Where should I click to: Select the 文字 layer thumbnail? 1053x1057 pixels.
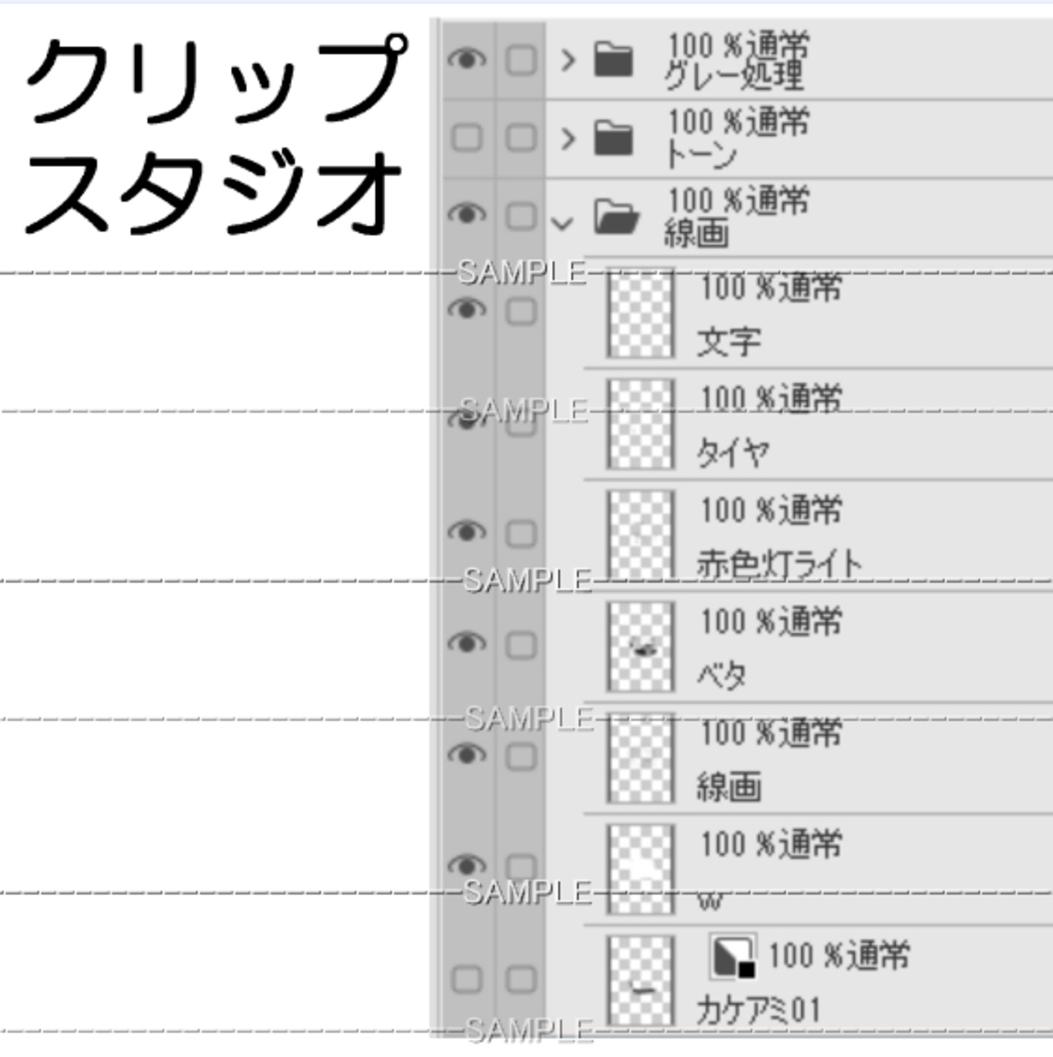(x=640, y=313)
